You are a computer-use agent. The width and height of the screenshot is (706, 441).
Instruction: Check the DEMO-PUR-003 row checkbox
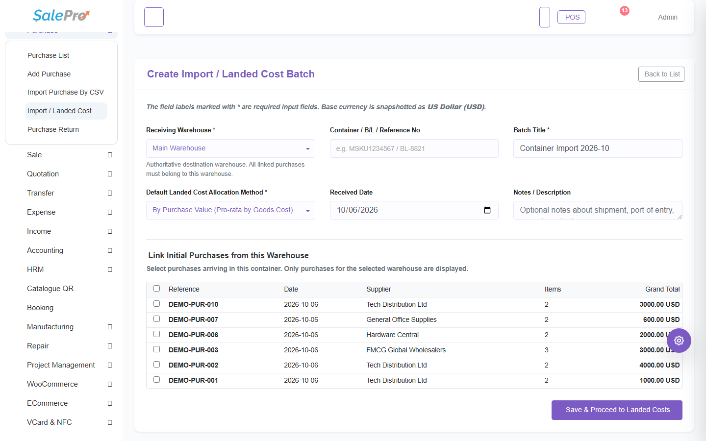[157, 349]
